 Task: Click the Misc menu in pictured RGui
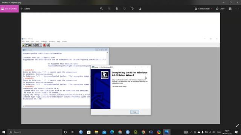click(x=37, y=42)
